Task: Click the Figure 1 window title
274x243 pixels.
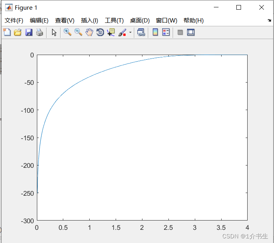Action: point(26,8)
